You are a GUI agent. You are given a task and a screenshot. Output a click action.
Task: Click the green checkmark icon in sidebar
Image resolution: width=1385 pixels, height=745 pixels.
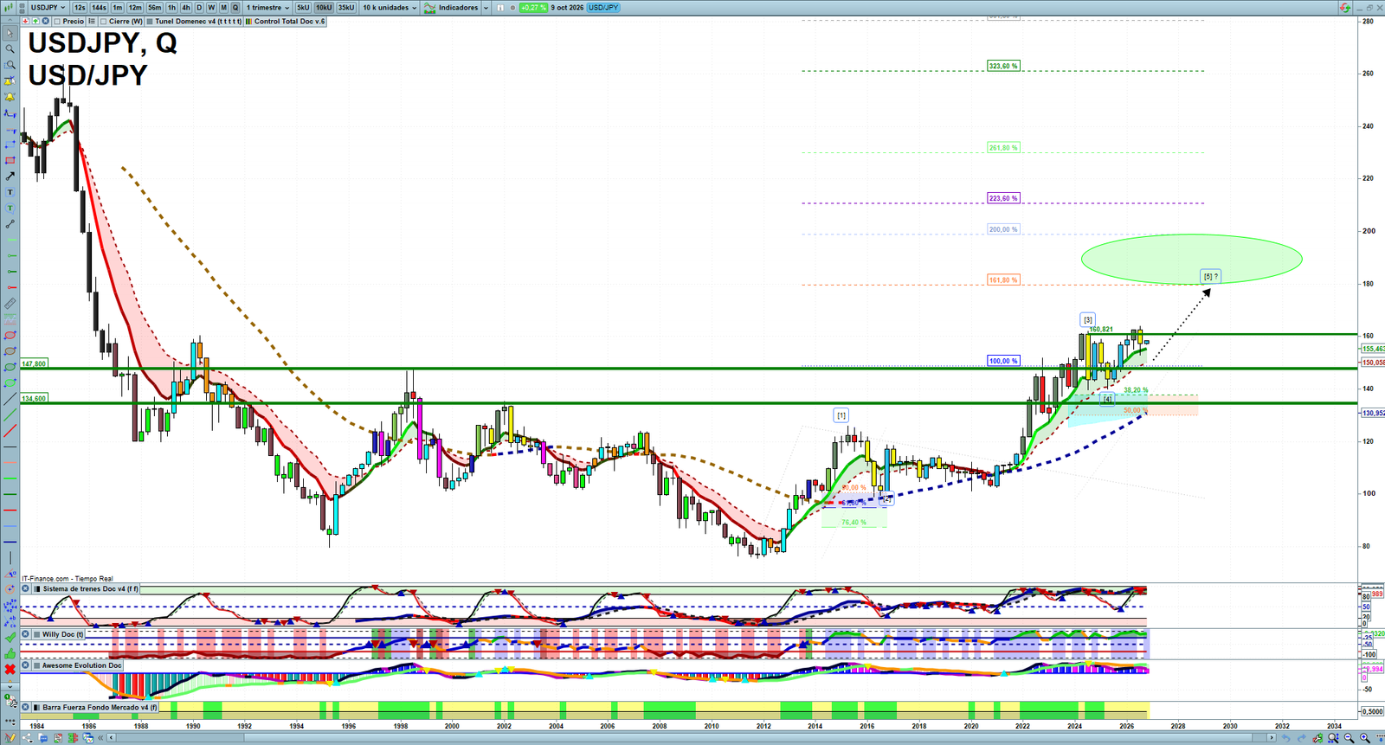[x=10, y=638]
